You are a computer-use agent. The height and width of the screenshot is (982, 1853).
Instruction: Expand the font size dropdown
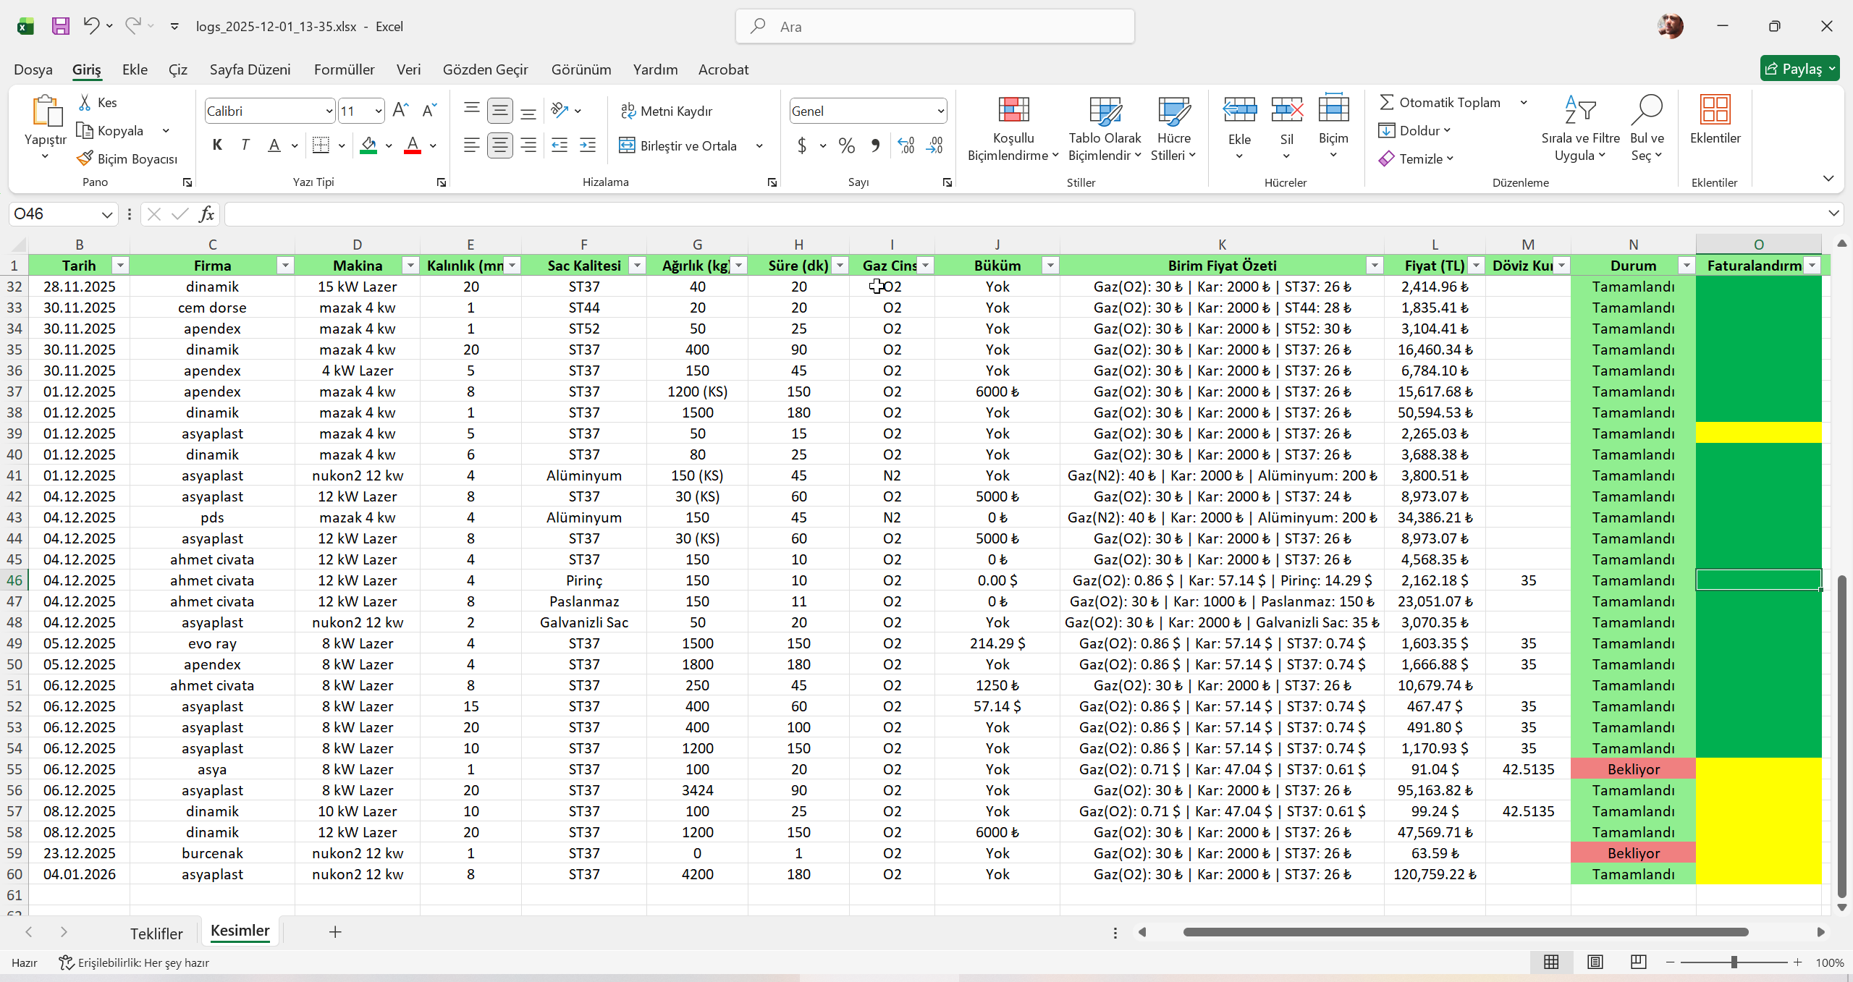pyautogui.click(x=379, y=111)
